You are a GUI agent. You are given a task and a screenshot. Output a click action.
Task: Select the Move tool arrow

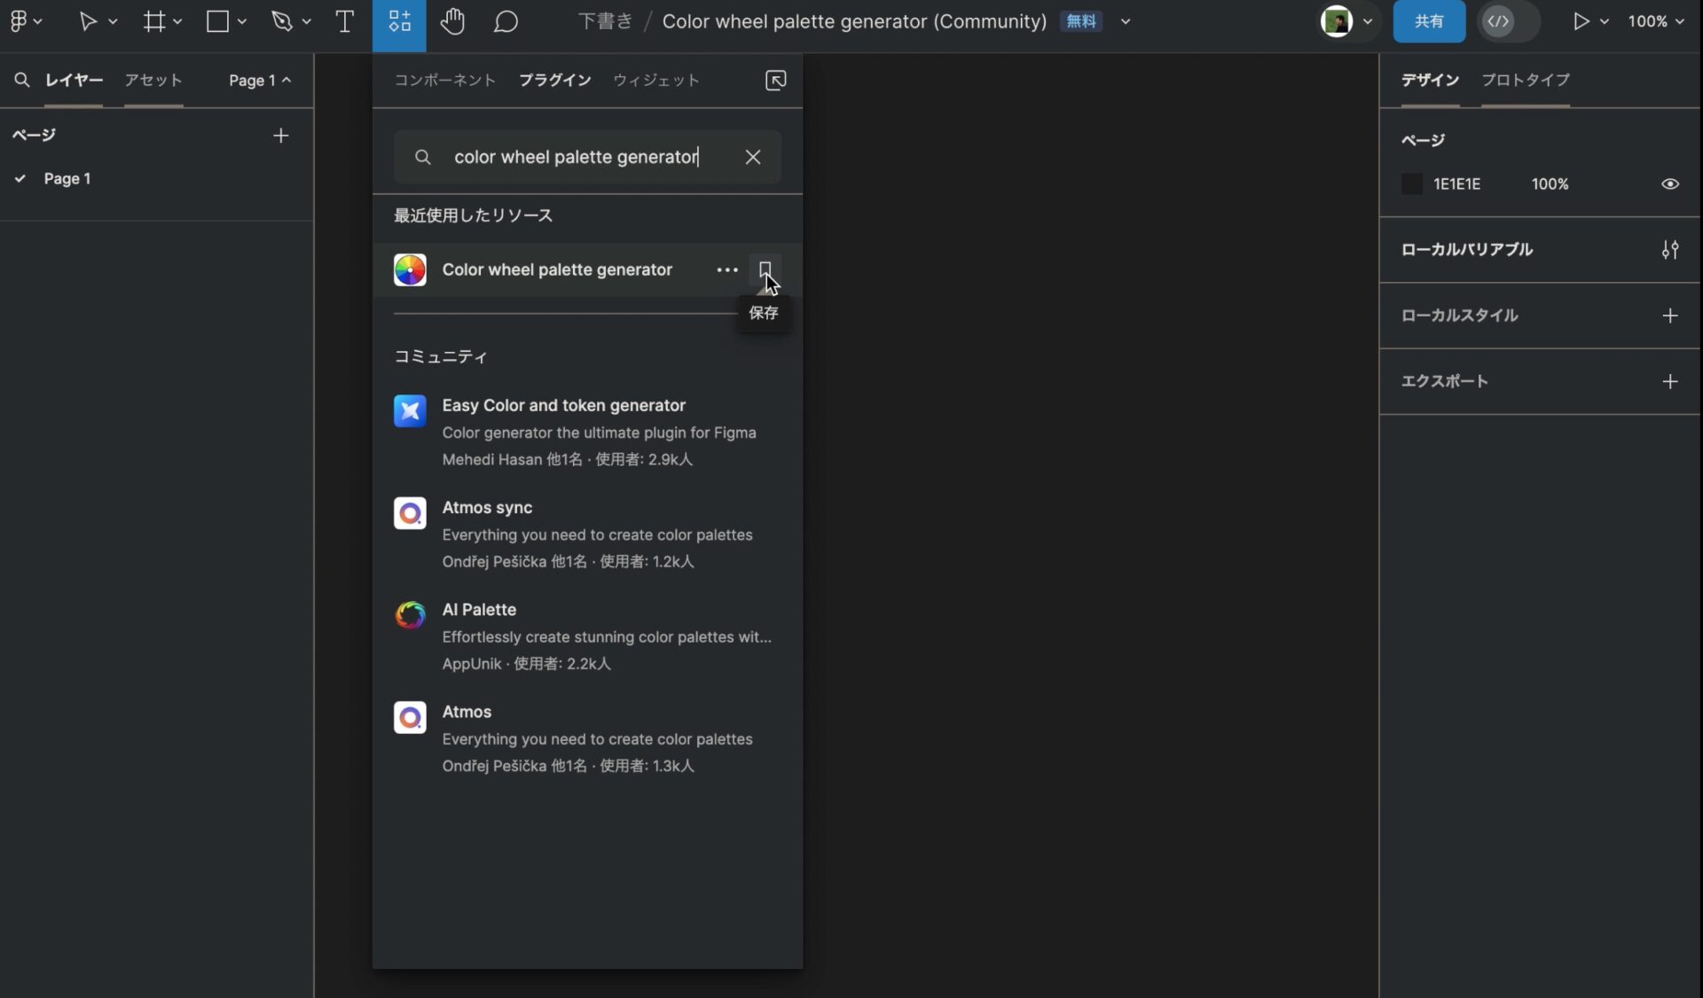pyautogui.click(x=88, y=21)
